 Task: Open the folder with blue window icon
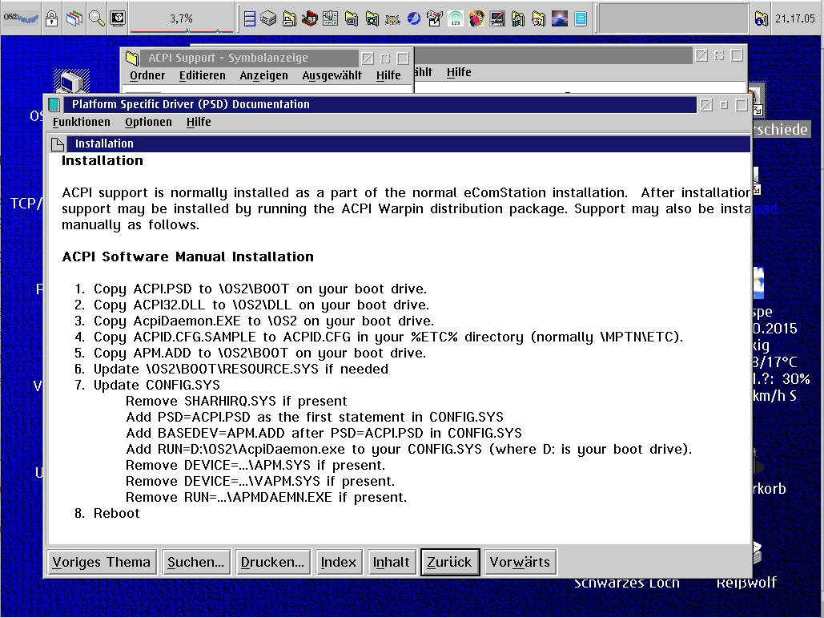point(351,19)
